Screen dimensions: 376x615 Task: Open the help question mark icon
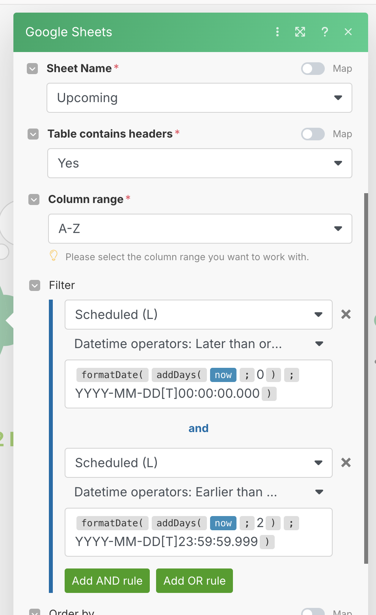point(325,32)
